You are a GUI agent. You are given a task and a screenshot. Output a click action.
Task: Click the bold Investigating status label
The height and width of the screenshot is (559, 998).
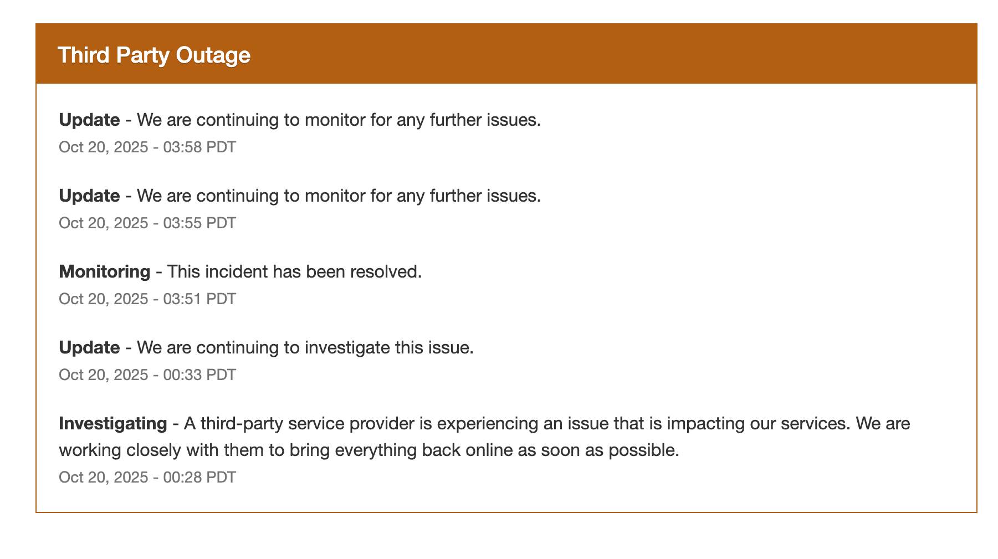click(x=113, y=423)
